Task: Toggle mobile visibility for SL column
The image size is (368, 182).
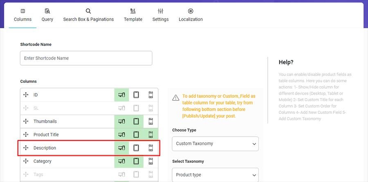Action: [150, 108]
